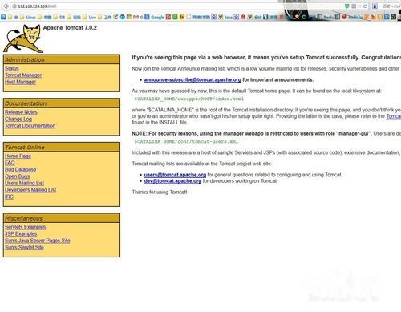This screenshot has height=312, width=401.
Task: Open the 工作 bookmarks folder
Action: click(104, 17)
